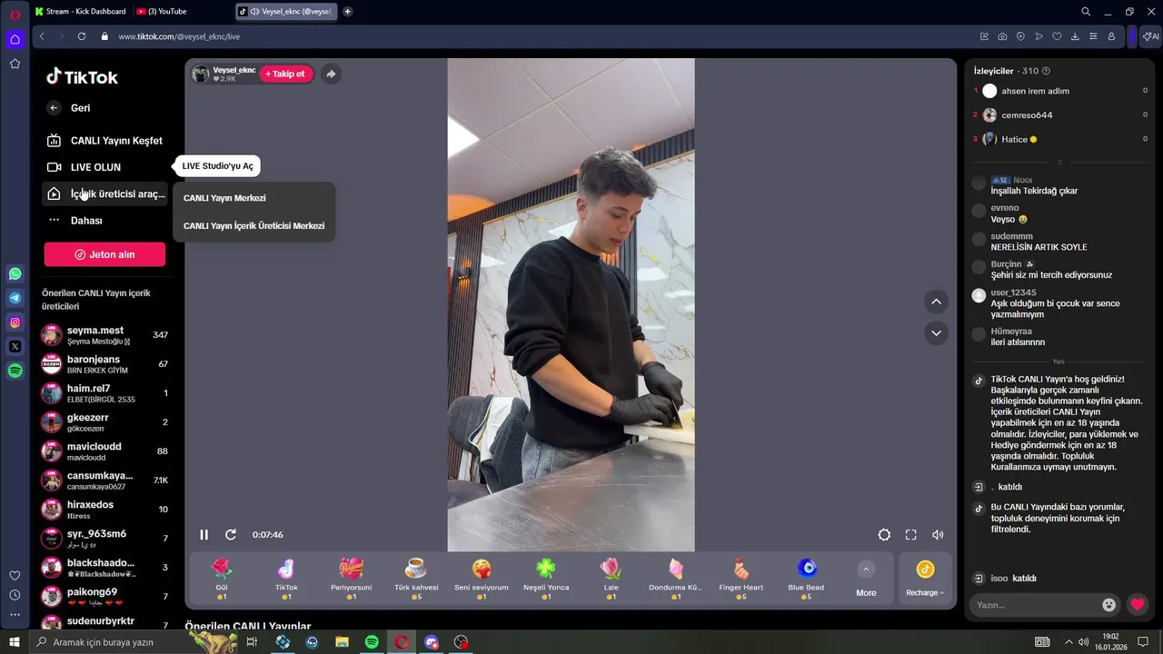This screenshot has width=1163, height=654.
Task: Click the chat input field Yazın...
Action: pyautogui.click(x=1035, y=605)
